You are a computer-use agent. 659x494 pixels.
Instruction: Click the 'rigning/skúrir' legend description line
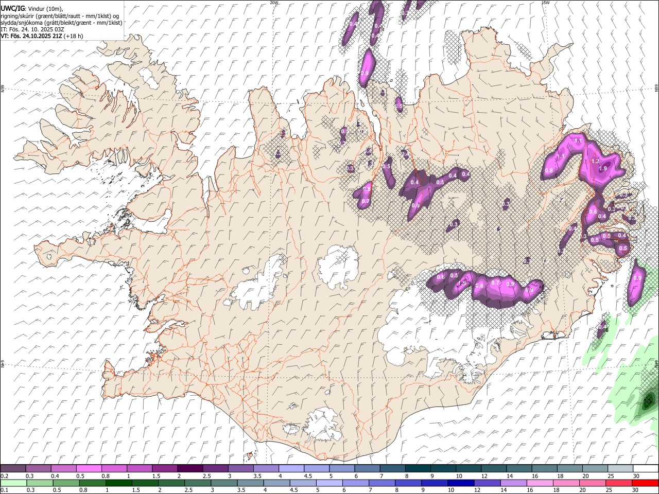point(60,15)
